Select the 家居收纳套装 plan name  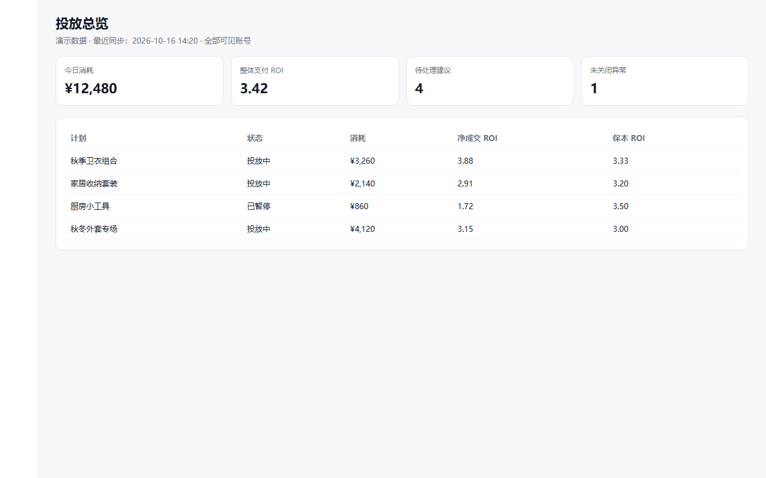pos(94,183)
